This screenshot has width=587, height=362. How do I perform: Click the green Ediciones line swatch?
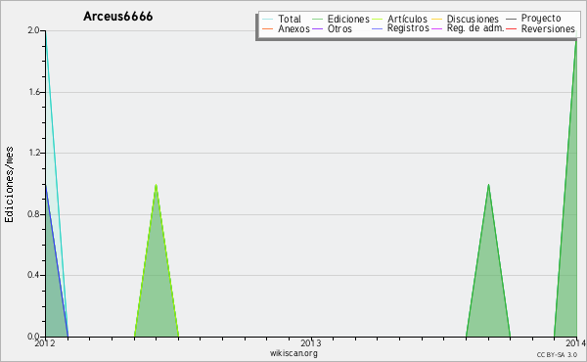tap(317, 19)
